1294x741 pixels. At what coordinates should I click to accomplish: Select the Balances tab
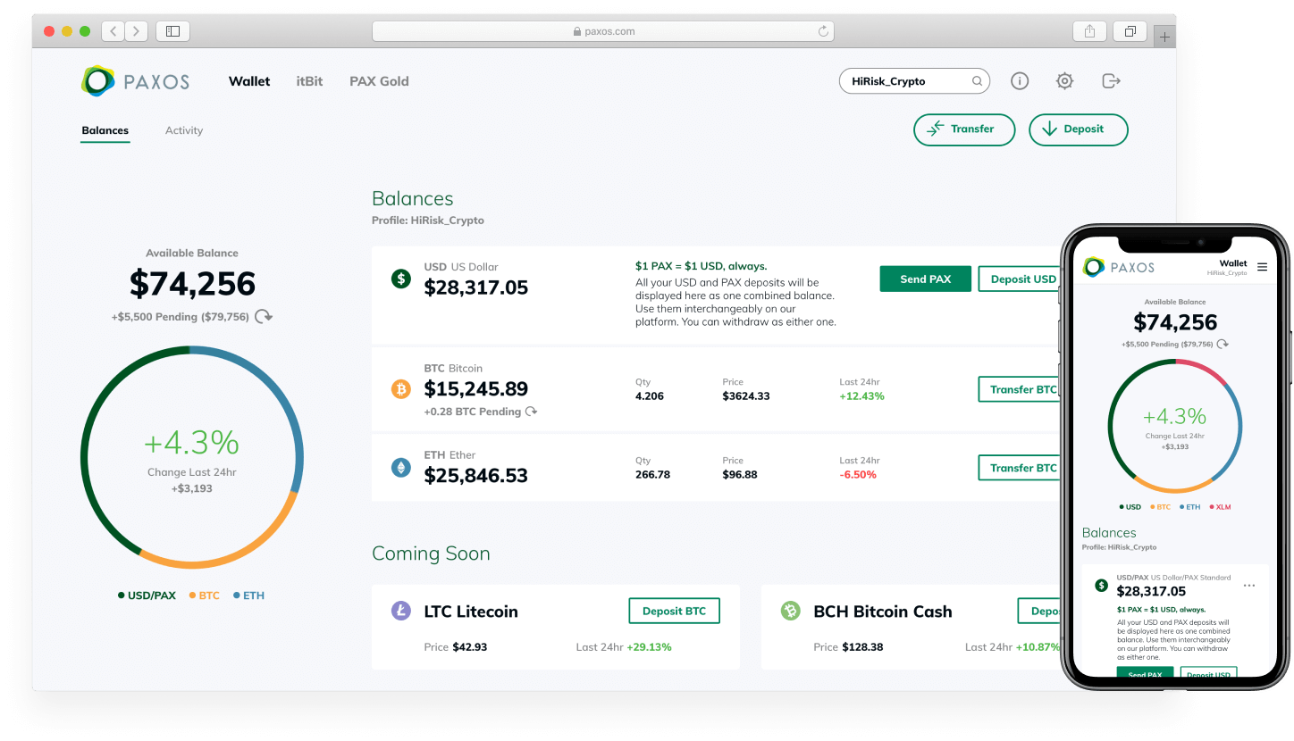[x=105, y=131]
